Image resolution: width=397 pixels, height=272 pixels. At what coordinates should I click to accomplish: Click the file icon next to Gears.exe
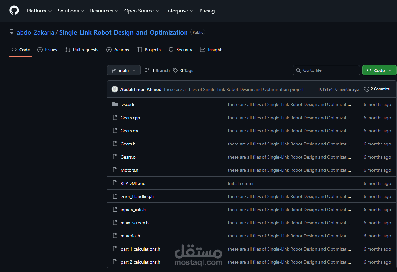pyautogui.click(x=115, y=131)
